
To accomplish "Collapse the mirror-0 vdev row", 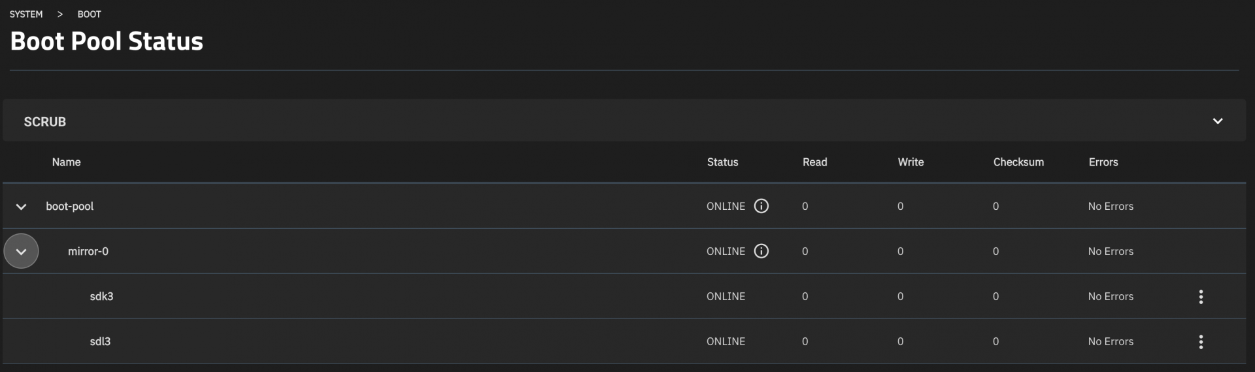I will 21,252.
